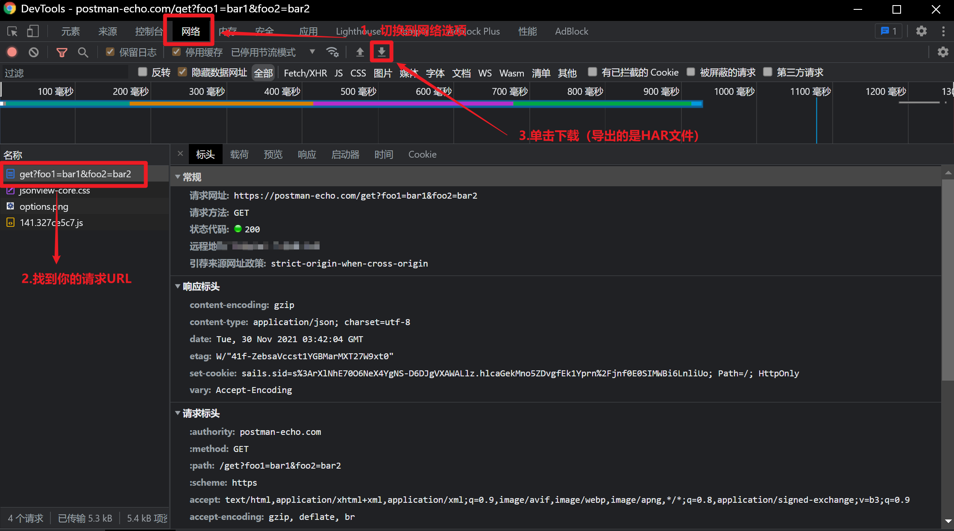This screenshot has width=954, height=531.
Task: Check the blocked requests checkbox (被屏蔽的请求)
Action: [x=691, y=72]
